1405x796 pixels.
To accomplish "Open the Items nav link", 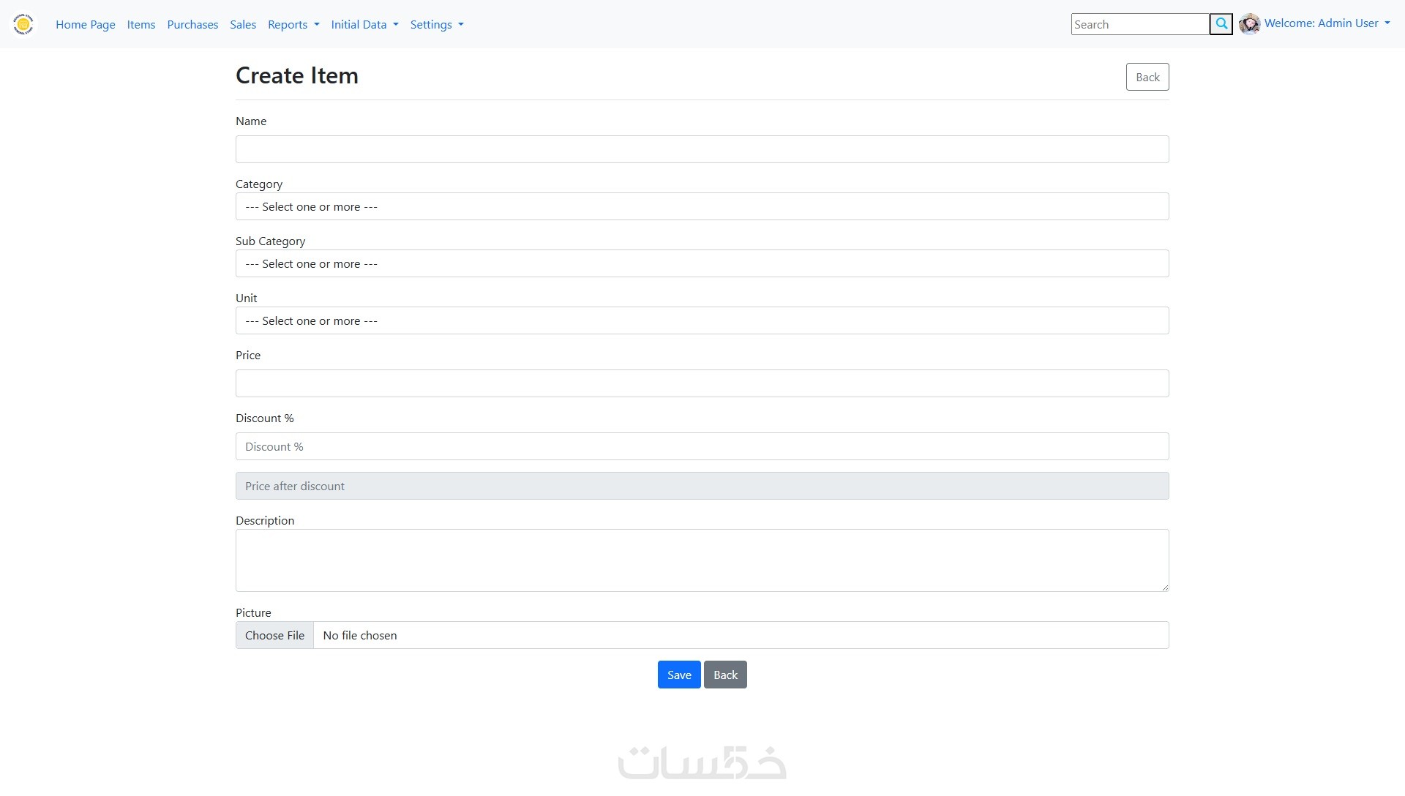I will [141, 24].
